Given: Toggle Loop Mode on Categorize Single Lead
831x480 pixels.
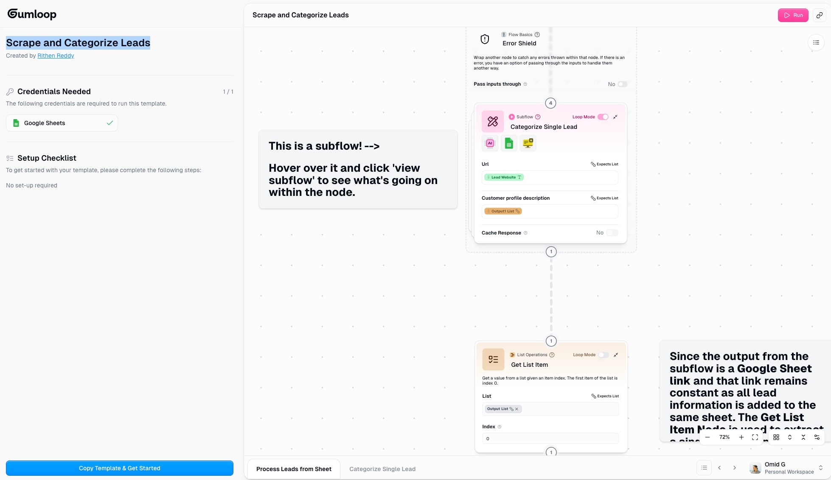Looking at the screenshot, I should pyautogui.click(x=603, y=117).
